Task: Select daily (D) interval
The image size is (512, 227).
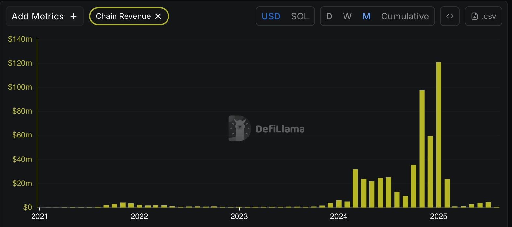Action: (329, 16)
